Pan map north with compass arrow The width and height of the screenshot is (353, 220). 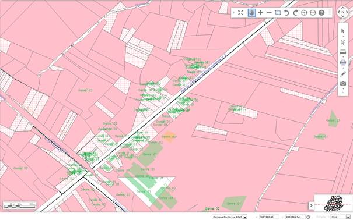click(343, 8)
